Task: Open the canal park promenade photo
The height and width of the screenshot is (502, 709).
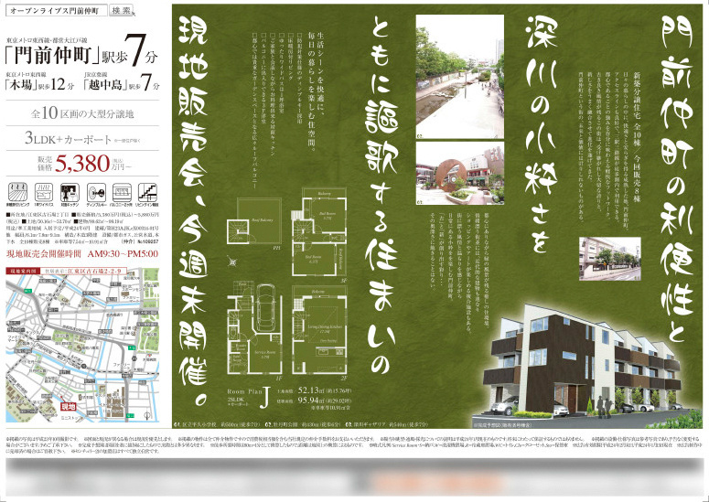Action: tap(460, 77)
